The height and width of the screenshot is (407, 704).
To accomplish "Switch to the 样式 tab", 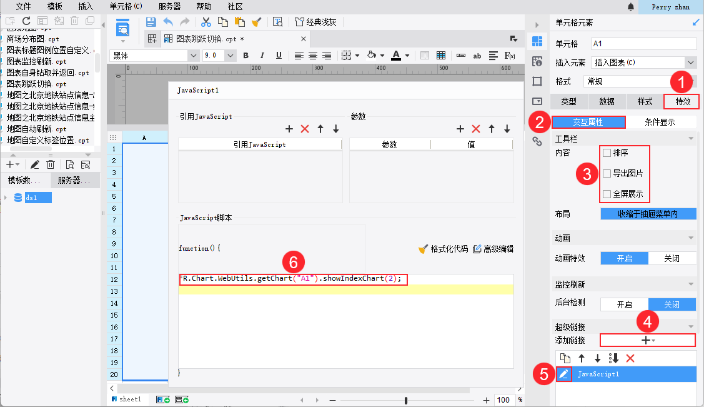I will [645, 101].
